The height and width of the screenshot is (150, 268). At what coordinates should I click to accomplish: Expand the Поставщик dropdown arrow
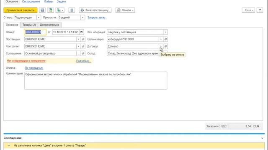78,39
